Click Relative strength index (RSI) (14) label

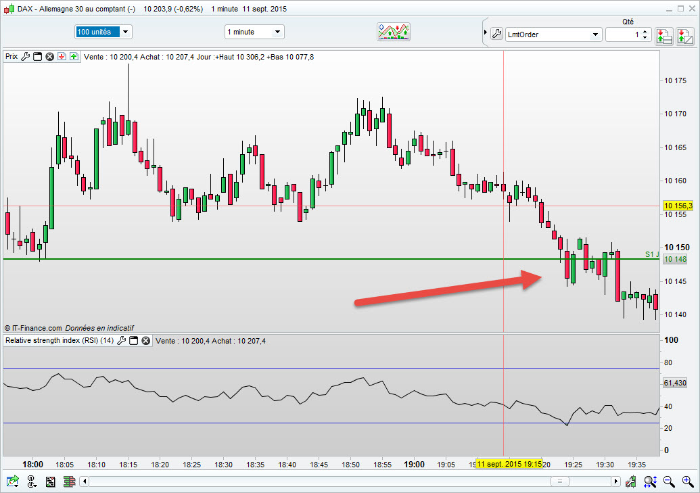(60, 340)
